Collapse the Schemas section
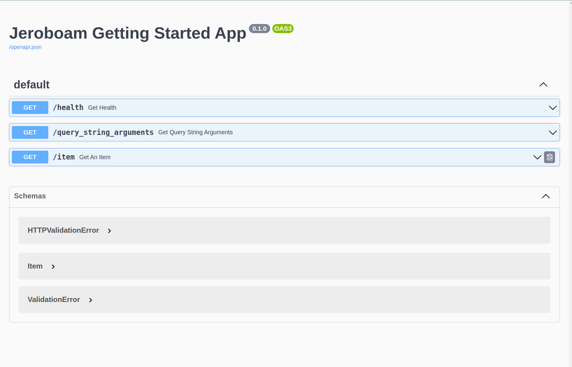Screen dimensions: 572x367 546,196
